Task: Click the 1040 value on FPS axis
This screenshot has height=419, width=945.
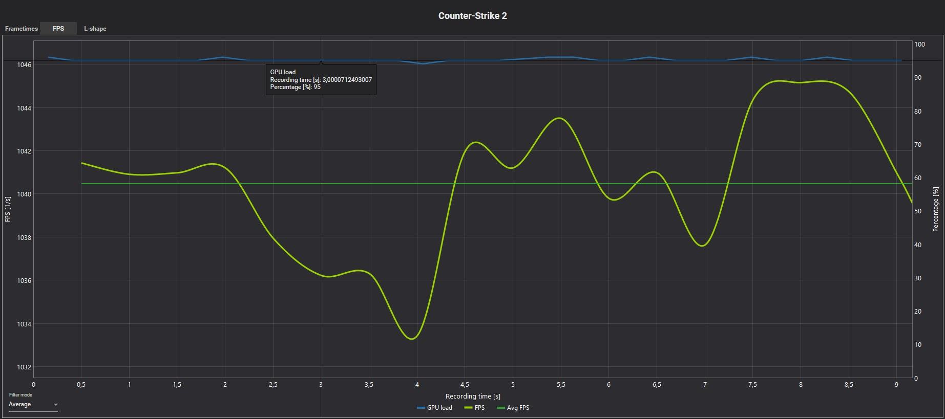Action: pyautogui.click(x=24, y=194)
